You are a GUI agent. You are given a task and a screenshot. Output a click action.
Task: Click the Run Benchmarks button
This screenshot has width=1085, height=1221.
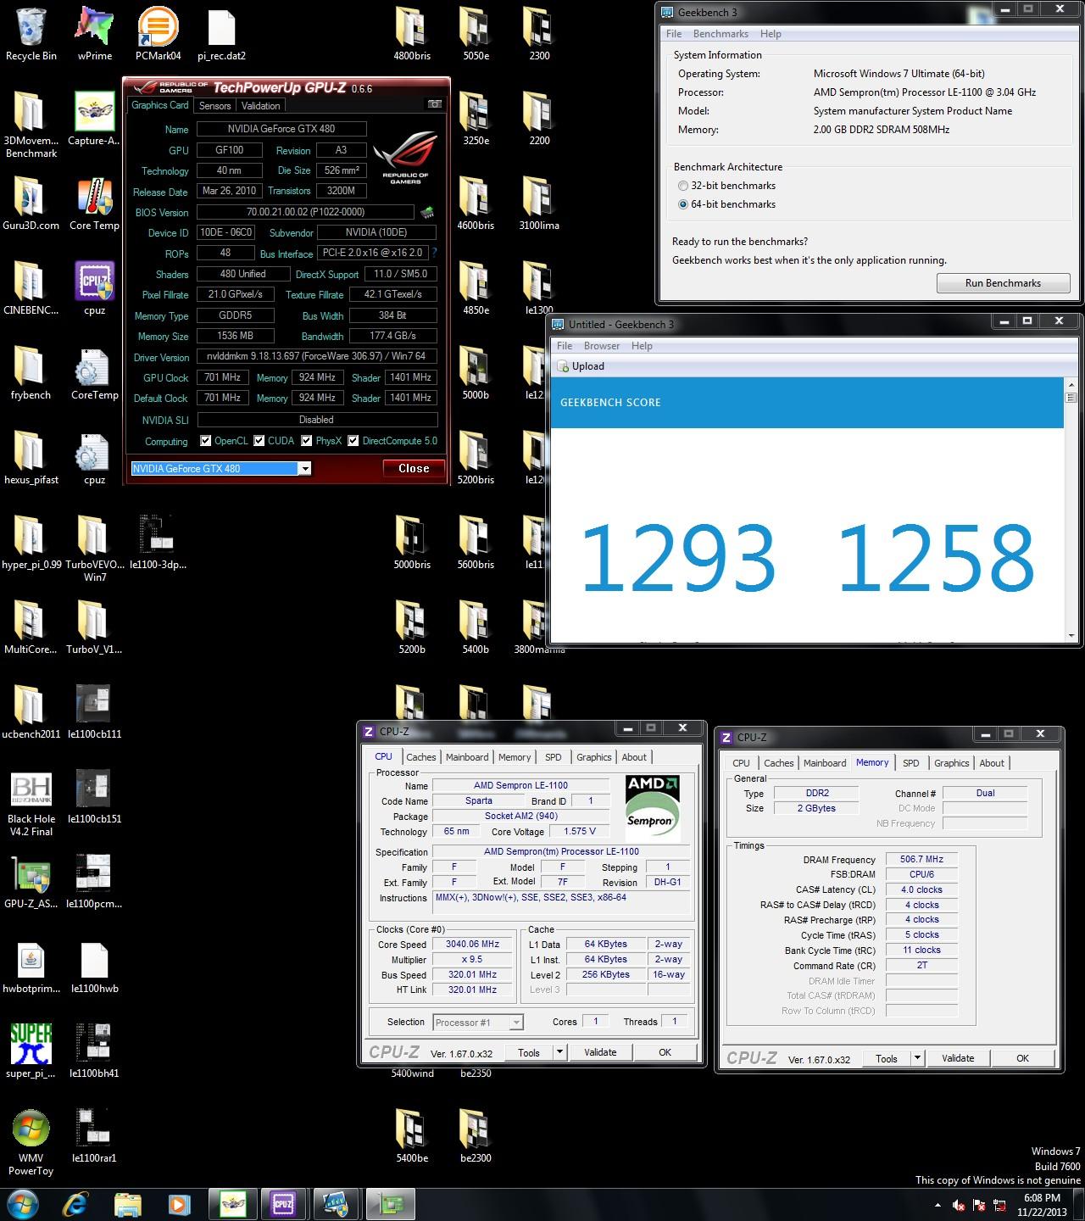pyautogui.click(x=1003, y=283)
